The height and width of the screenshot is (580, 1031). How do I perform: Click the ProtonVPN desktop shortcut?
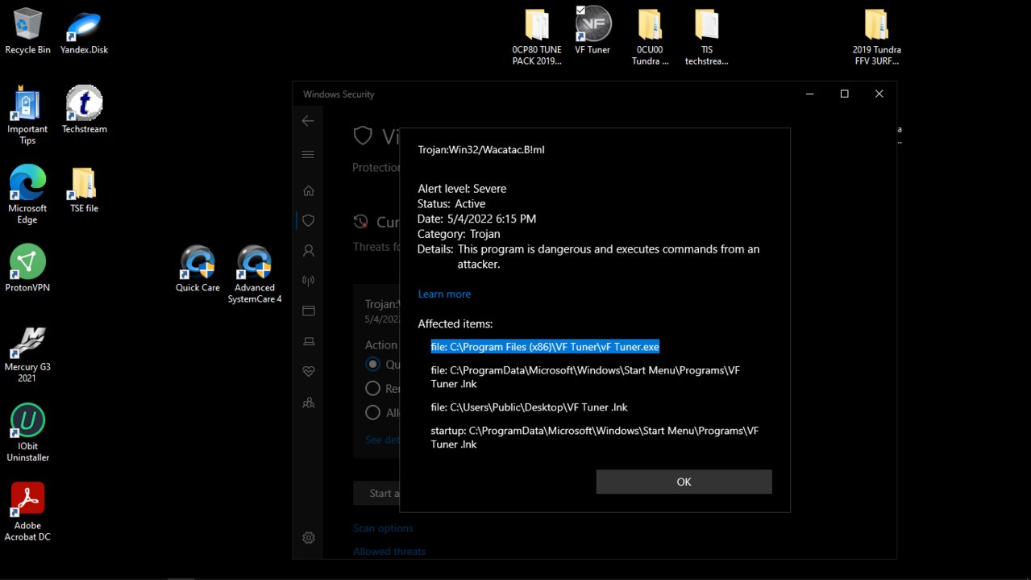coord(27,269)
